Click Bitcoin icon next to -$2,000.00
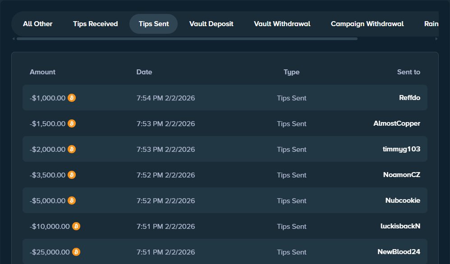This screenshot has width=450, height=264. tap(72, 149)
